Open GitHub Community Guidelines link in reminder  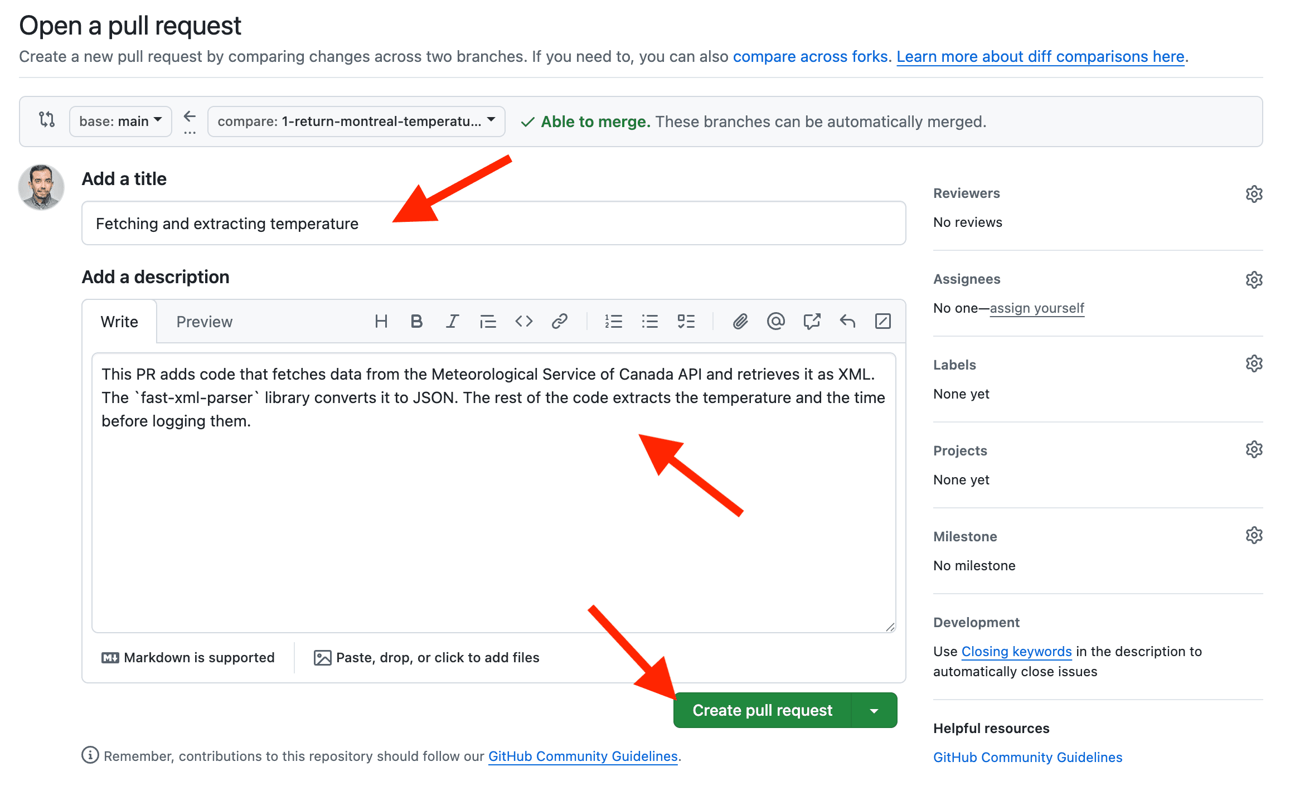(583, 756)
